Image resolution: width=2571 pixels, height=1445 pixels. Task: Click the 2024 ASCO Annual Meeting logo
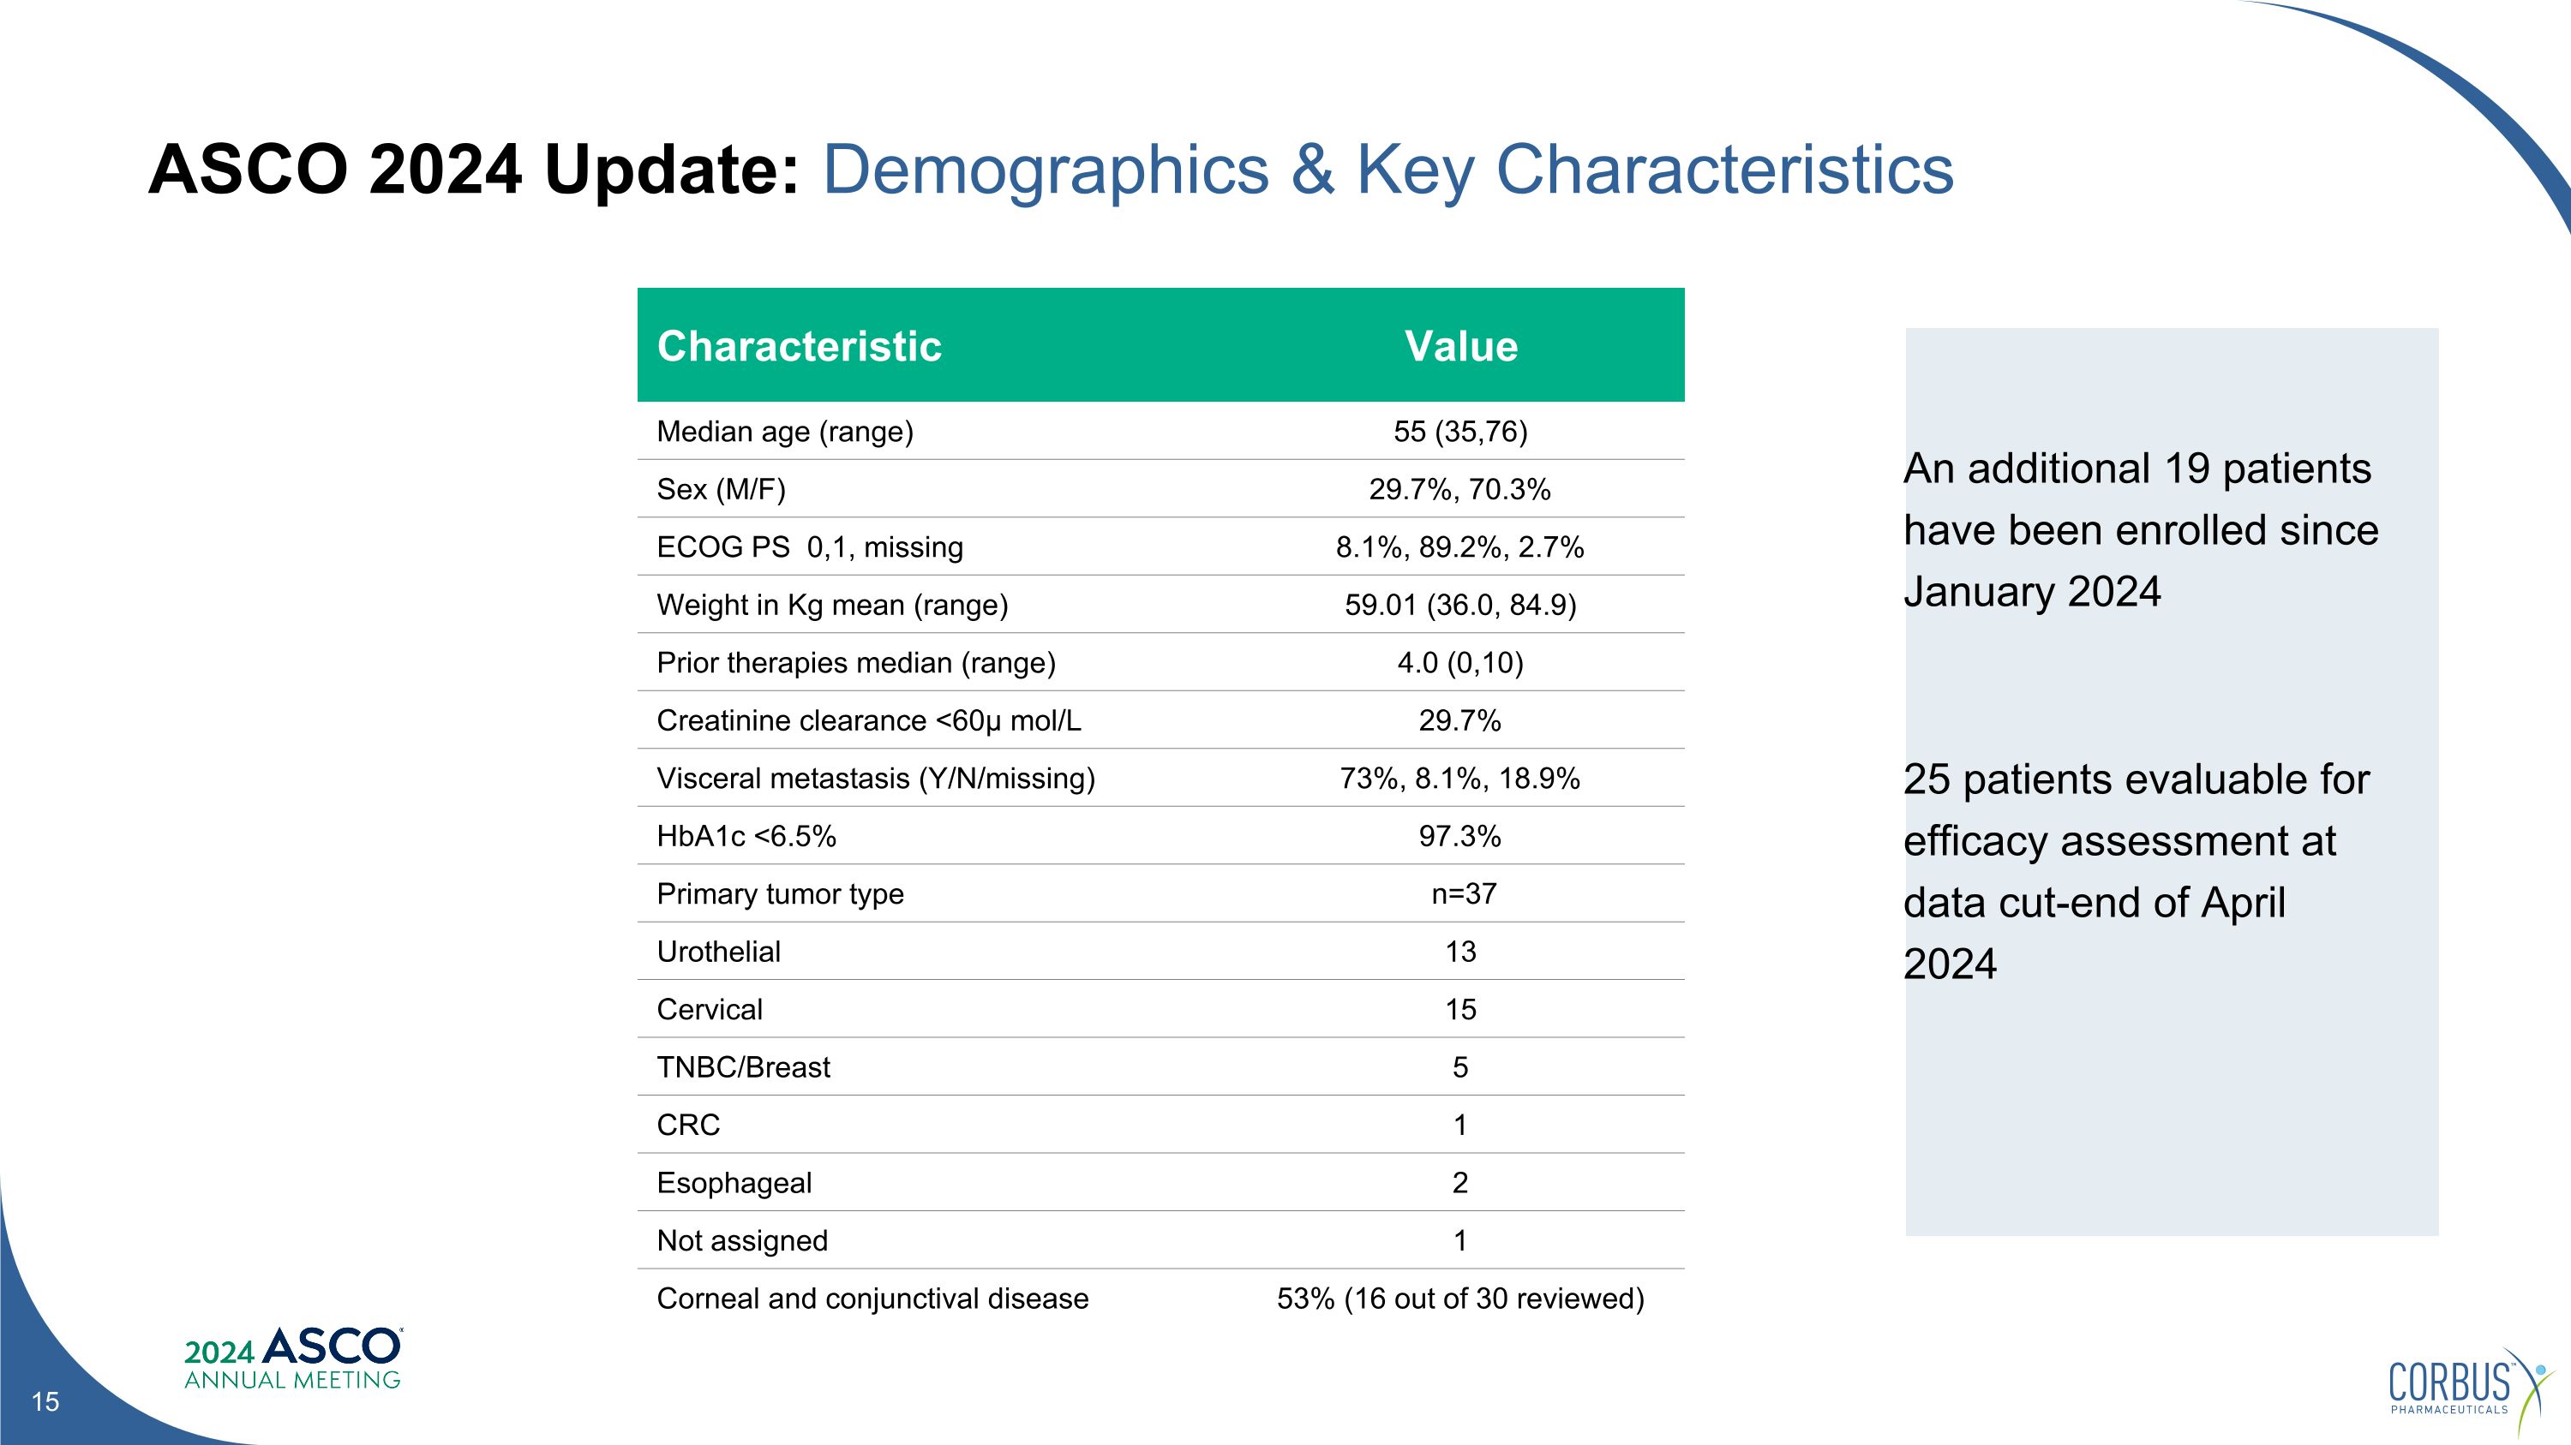pos(292,1358)
